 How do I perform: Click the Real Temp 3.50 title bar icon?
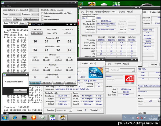30,24
